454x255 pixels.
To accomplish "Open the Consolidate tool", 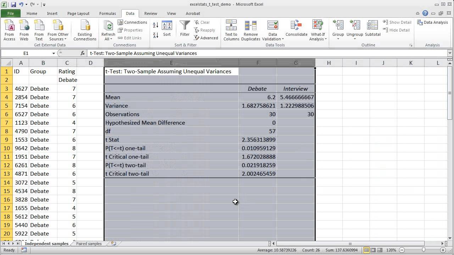I will [297, 29].
